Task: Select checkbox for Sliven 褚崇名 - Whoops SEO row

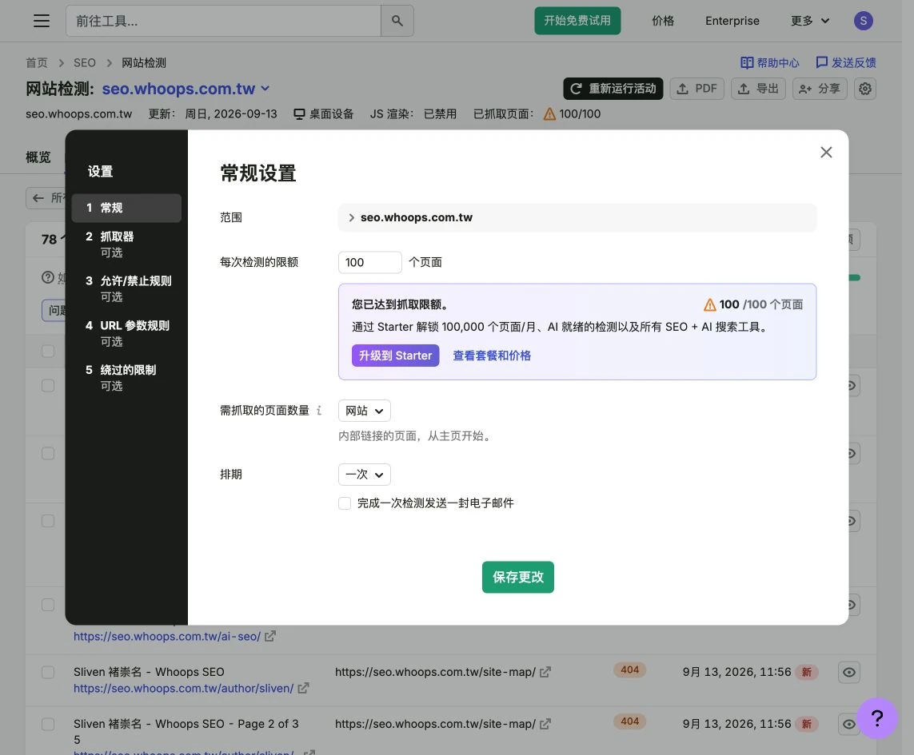Action: [x=48, y=672]
